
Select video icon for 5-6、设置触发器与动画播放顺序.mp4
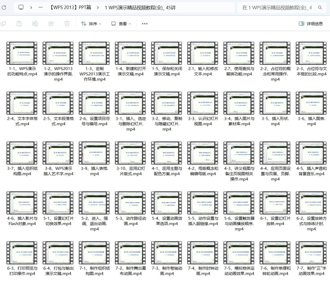239,203
